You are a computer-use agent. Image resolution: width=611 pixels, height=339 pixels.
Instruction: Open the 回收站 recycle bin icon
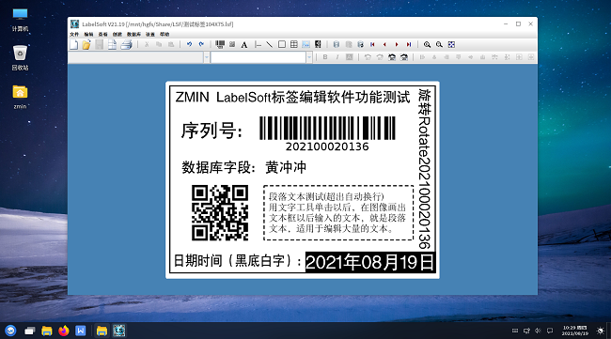coord(20,58)
